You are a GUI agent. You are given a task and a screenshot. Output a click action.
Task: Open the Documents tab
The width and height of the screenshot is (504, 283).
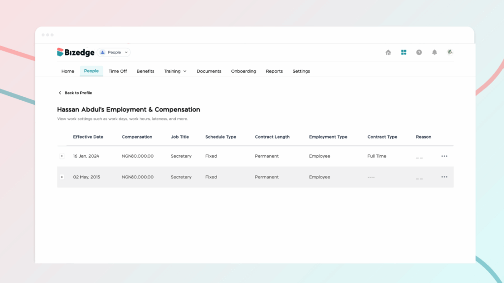(x=209, y=71)
